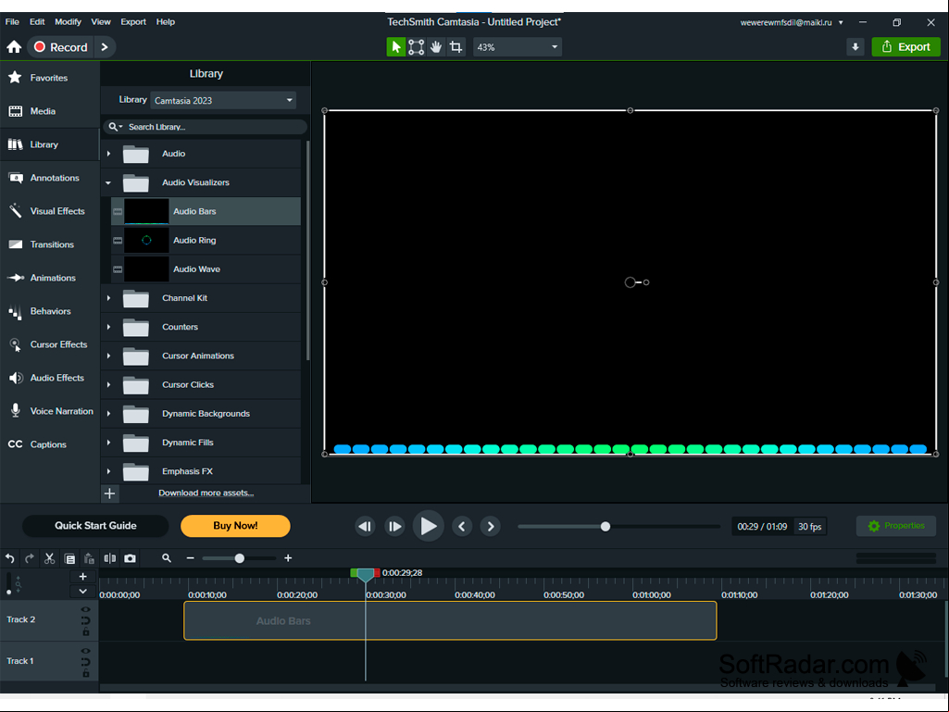The image size is (949, 712).
Task: Expand the Channel Kit folder
Action: (108, 298)
